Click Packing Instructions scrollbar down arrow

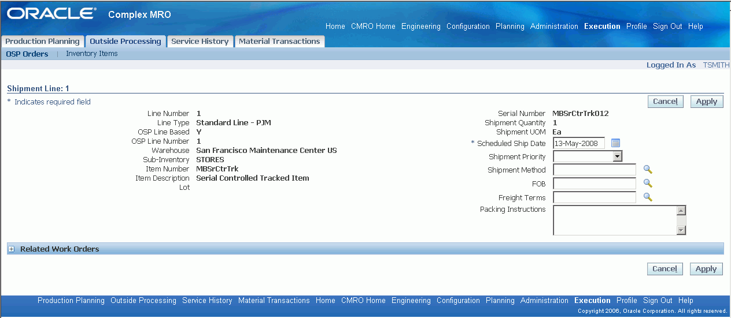(681, 230)
